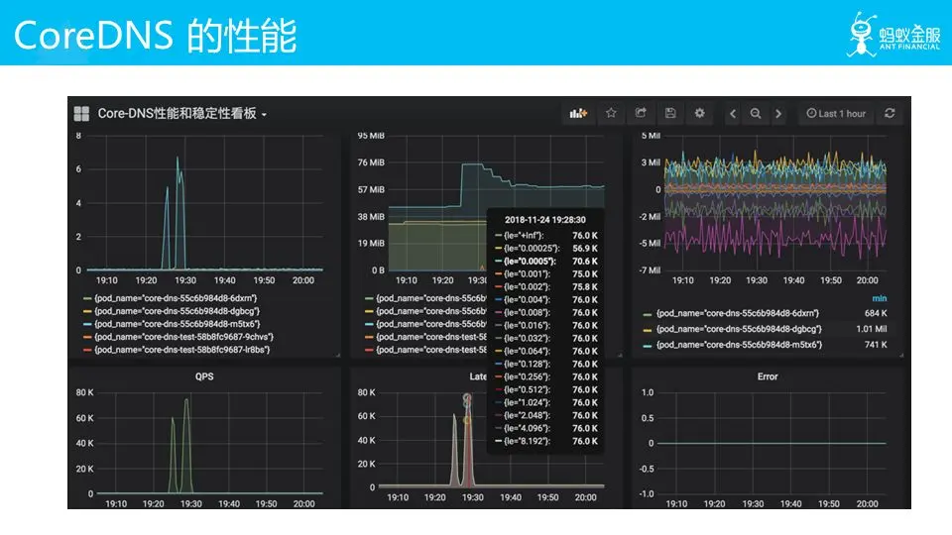
Task: Refresh the dashboard
Action: pos(890,113)
